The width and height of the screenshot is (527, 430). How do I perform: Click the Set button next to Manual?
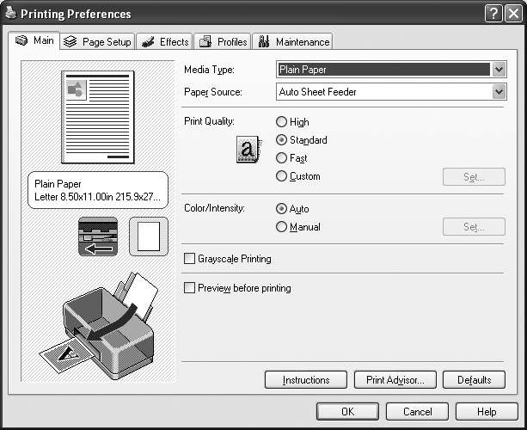pos(474,226)
